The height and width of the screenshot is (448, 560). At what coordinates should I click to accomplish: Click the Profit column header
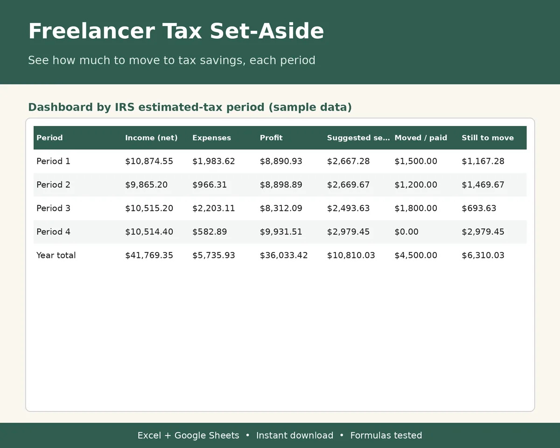pyautogui.click(x=271, y=138)
